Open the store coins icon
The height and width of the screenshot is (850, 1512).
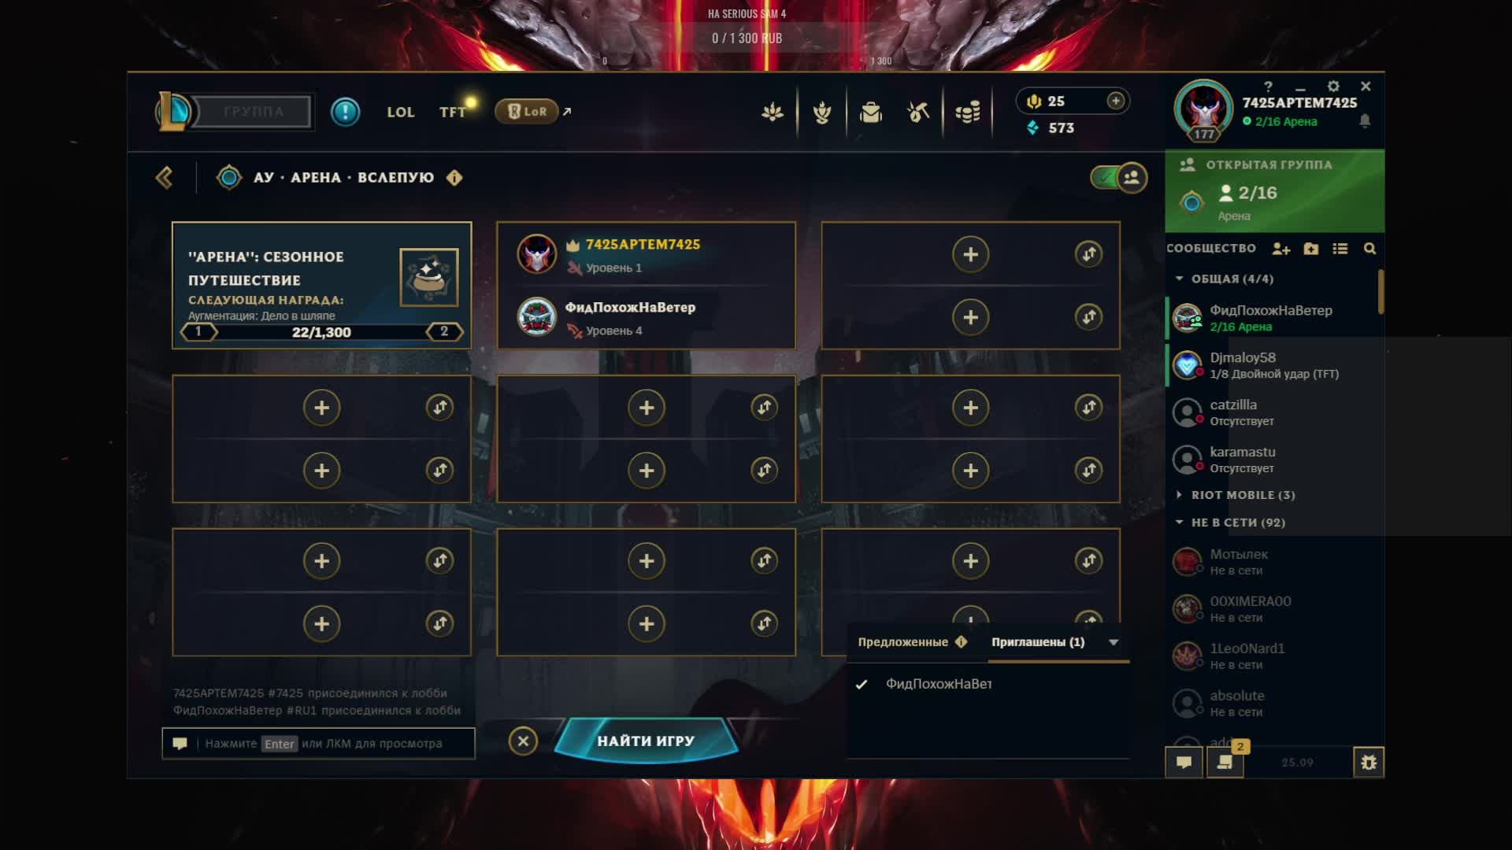tap(967, 113)
